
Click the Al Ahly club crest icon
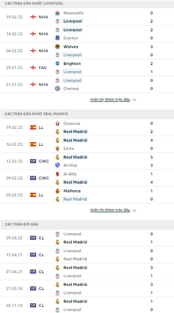[x=58, y=174]
